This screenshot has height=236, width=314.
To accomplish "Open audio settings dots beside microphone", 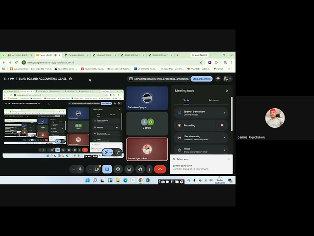I will coord(73,169).
